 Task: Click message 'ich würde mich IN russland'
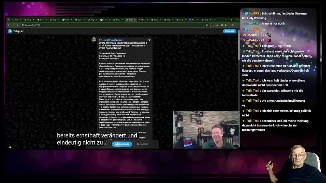point(276,70)
